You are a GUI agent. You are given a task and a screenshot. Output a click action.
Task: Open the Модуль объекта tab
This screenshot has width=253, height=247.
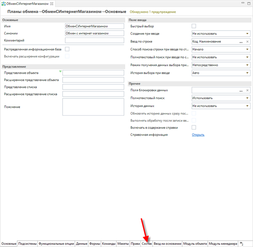point(195,244)
